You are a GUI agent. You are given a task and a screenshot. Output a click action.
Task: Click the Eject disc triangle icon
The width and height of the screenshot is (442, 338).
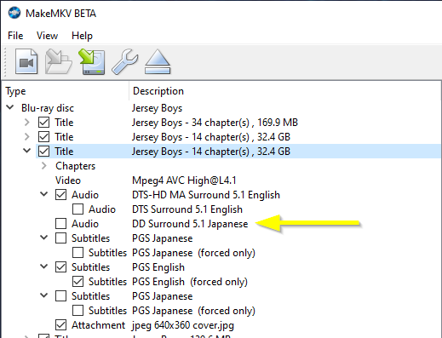point(158,61)
